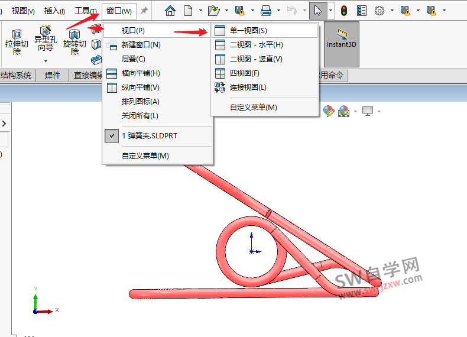Click the Open file folder icon
Image resolution: width=467 pixels, height=337 pixels.
(213, 11)
